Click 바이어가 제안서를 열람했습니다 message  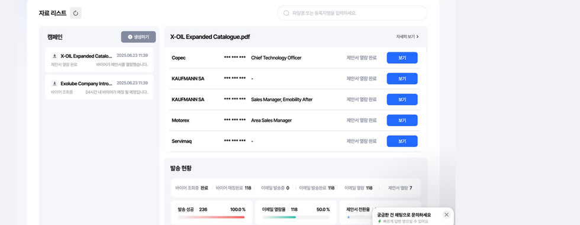click(x=122, y=65)
